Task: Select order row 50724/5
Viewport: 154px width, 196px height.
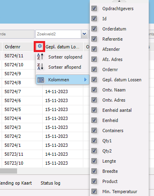Action: 13,109
